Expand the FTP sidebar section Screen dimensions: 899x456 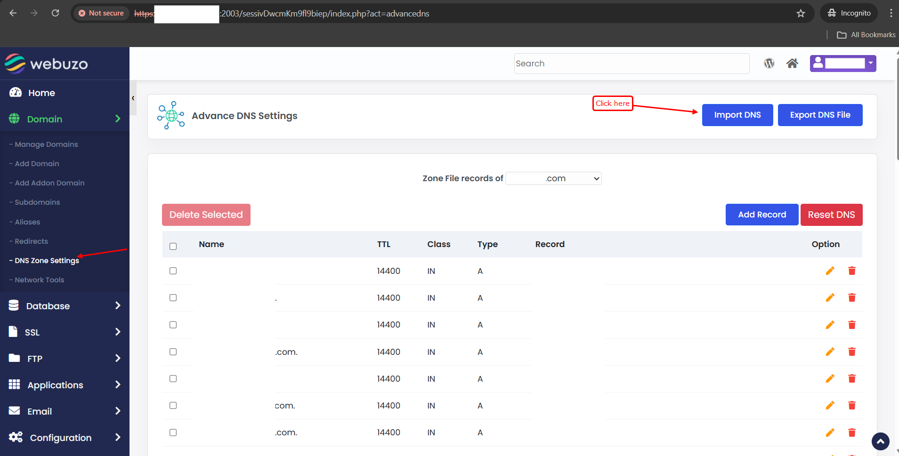point(65,359)
